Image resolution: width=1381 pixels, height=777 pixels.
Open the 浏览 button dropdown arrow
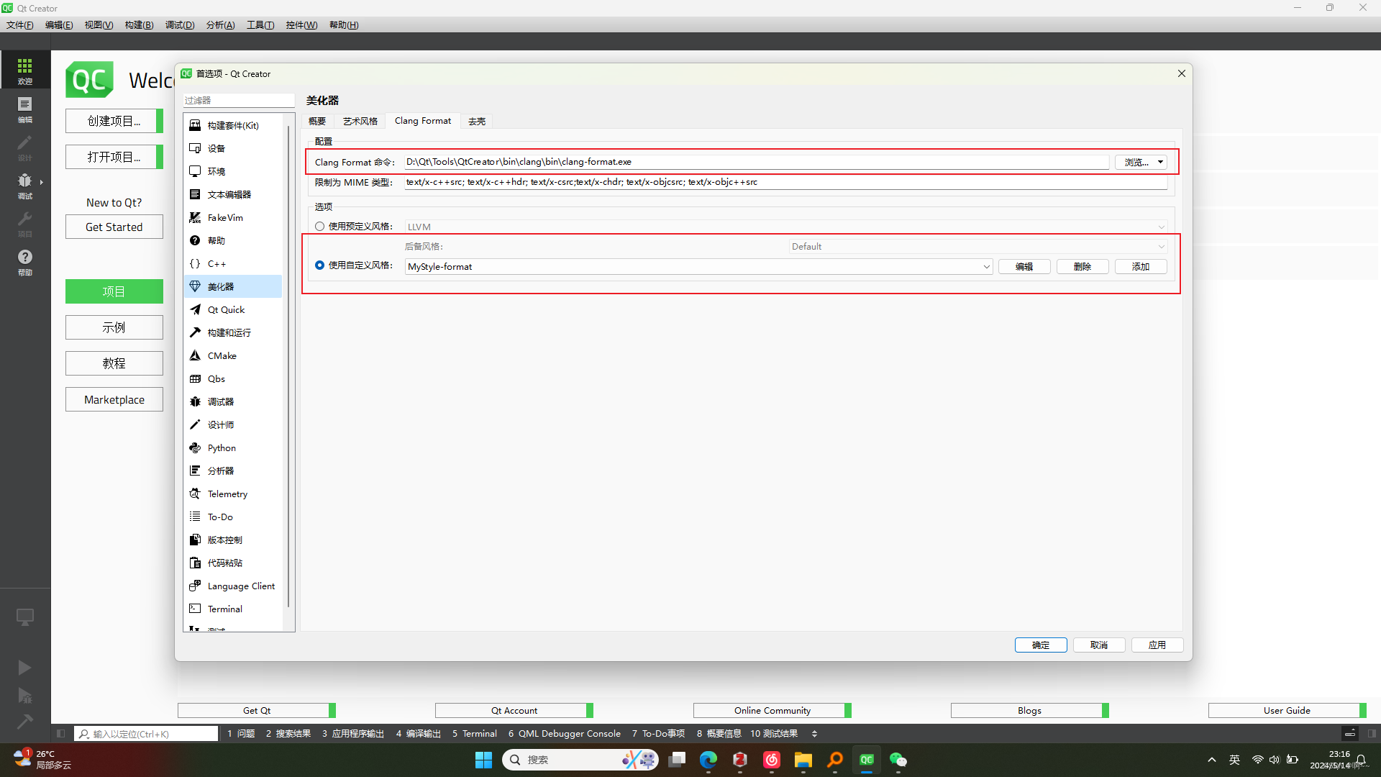coord(1160,163)
